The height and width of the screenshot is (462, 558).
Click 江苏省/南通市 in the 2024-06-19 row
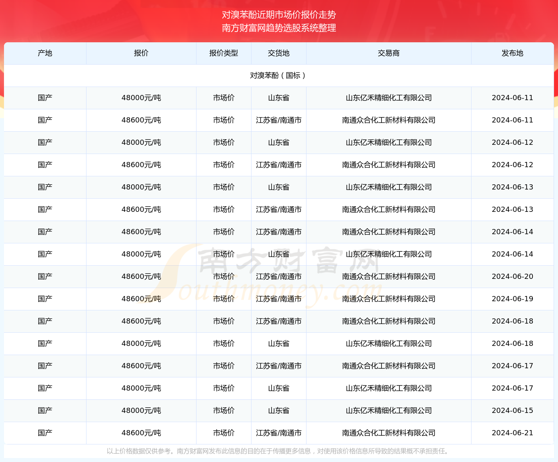(x=279, y=299)
